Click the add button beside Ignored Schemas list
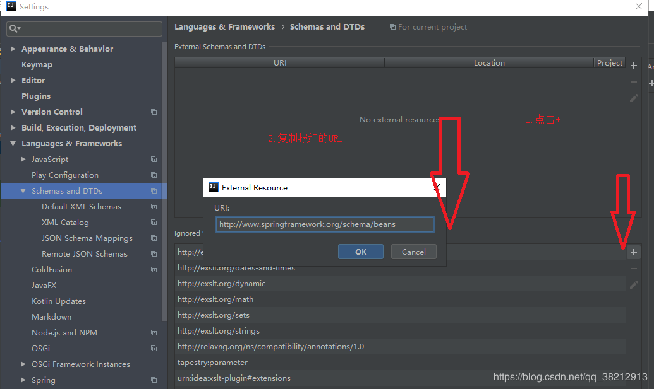Image resolution: width=654 pixels, height=389 pixels. click(x=634, y=252)
